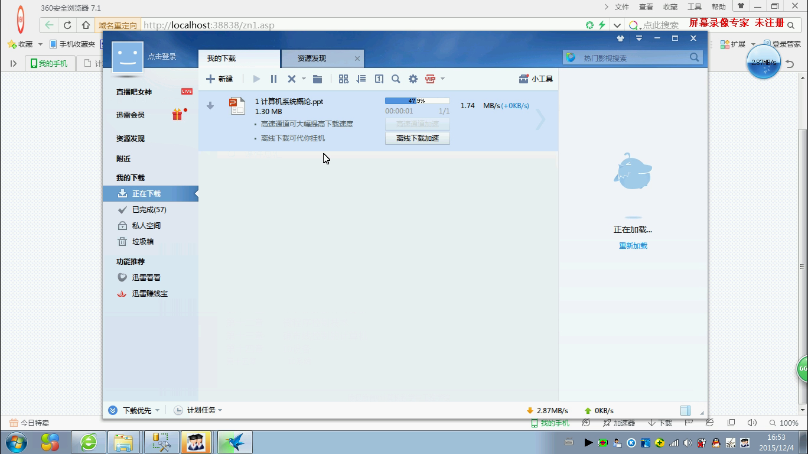Toggle the side panel icon in the status bar

pyautogui.click(x=685, y=410)
